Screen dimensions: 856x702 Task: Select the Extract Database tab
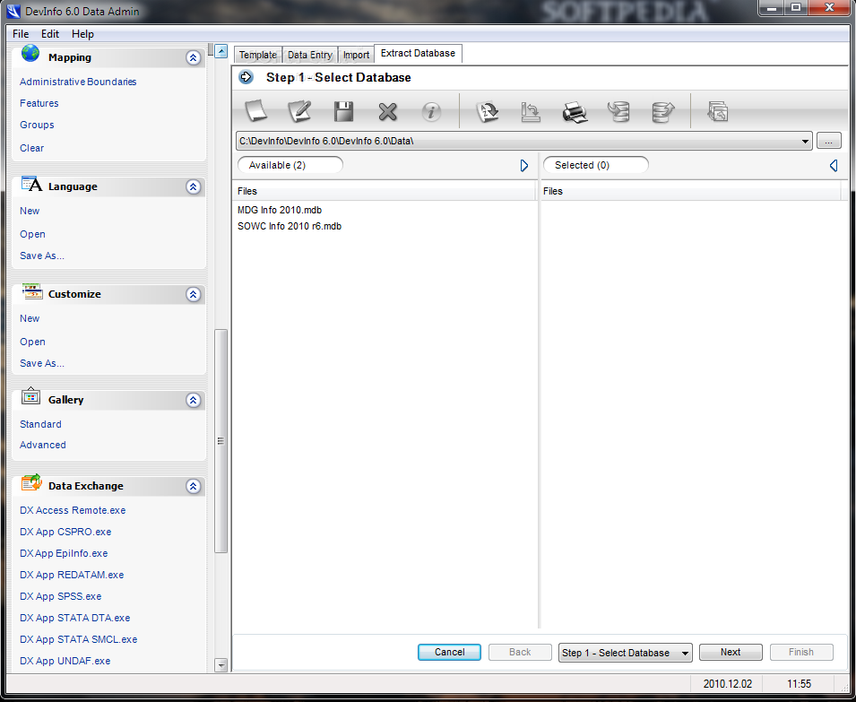point(419,54)
